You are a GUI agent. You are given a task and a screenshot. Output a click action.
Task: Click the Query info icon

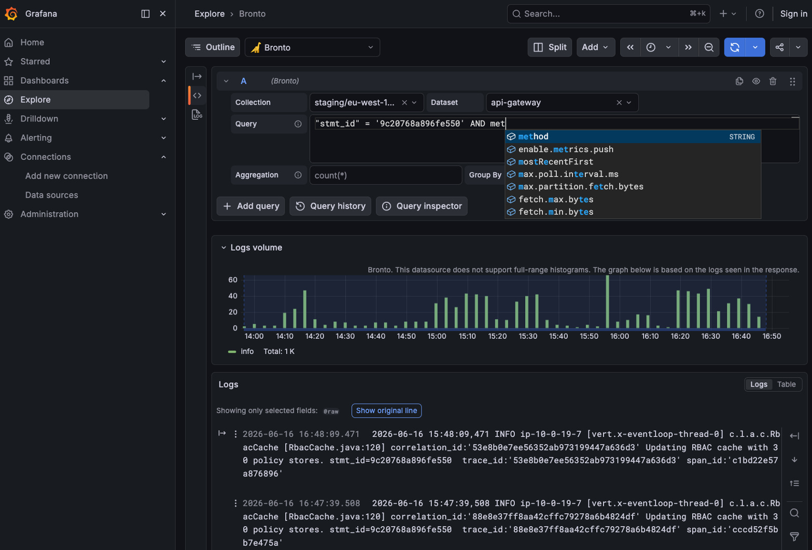pos(298,124)
